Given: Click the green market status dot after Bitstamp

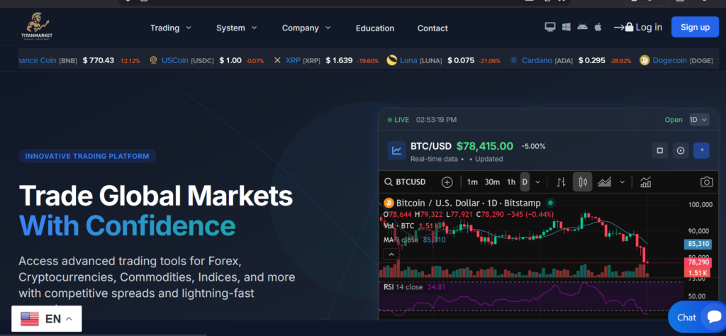Looking at the screenshot, I should coord(550,203).
